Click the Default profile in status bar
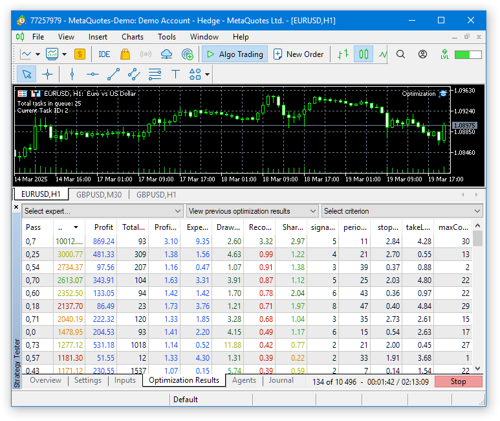The image size is (500, 421). [186, 400]
